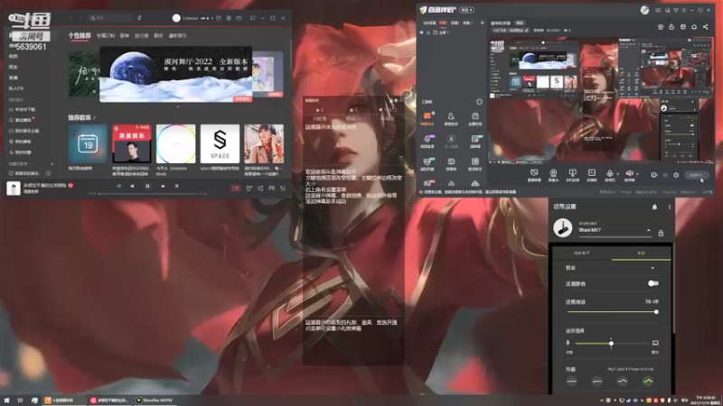The image size is (723, 406).
Task: Switch the music player to mini mode
Action: (x=252, y=18)
